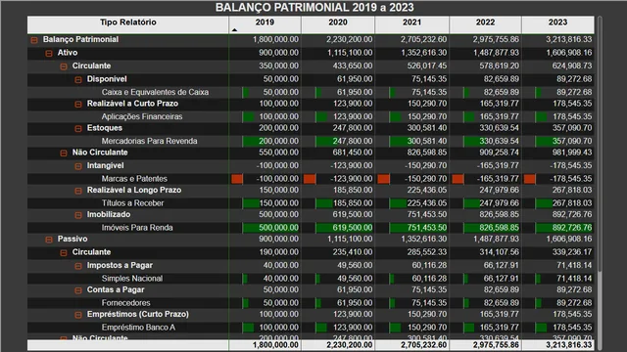
Task: Click the 2019 value 500,000.00 for Imóveis Para Renda
Action: [278, 228]
